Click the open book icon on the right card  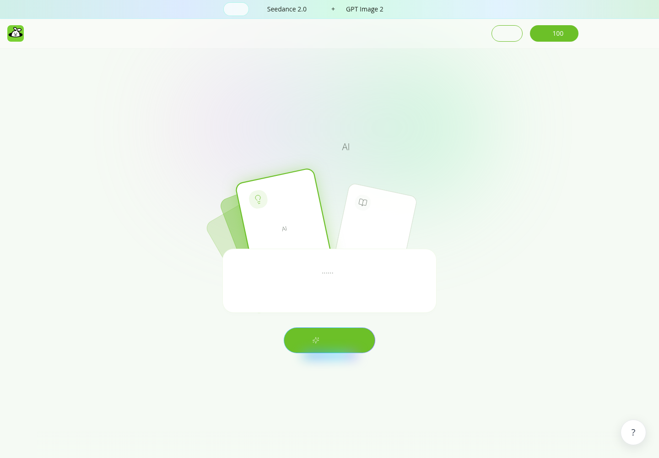(x=363, y=202)
